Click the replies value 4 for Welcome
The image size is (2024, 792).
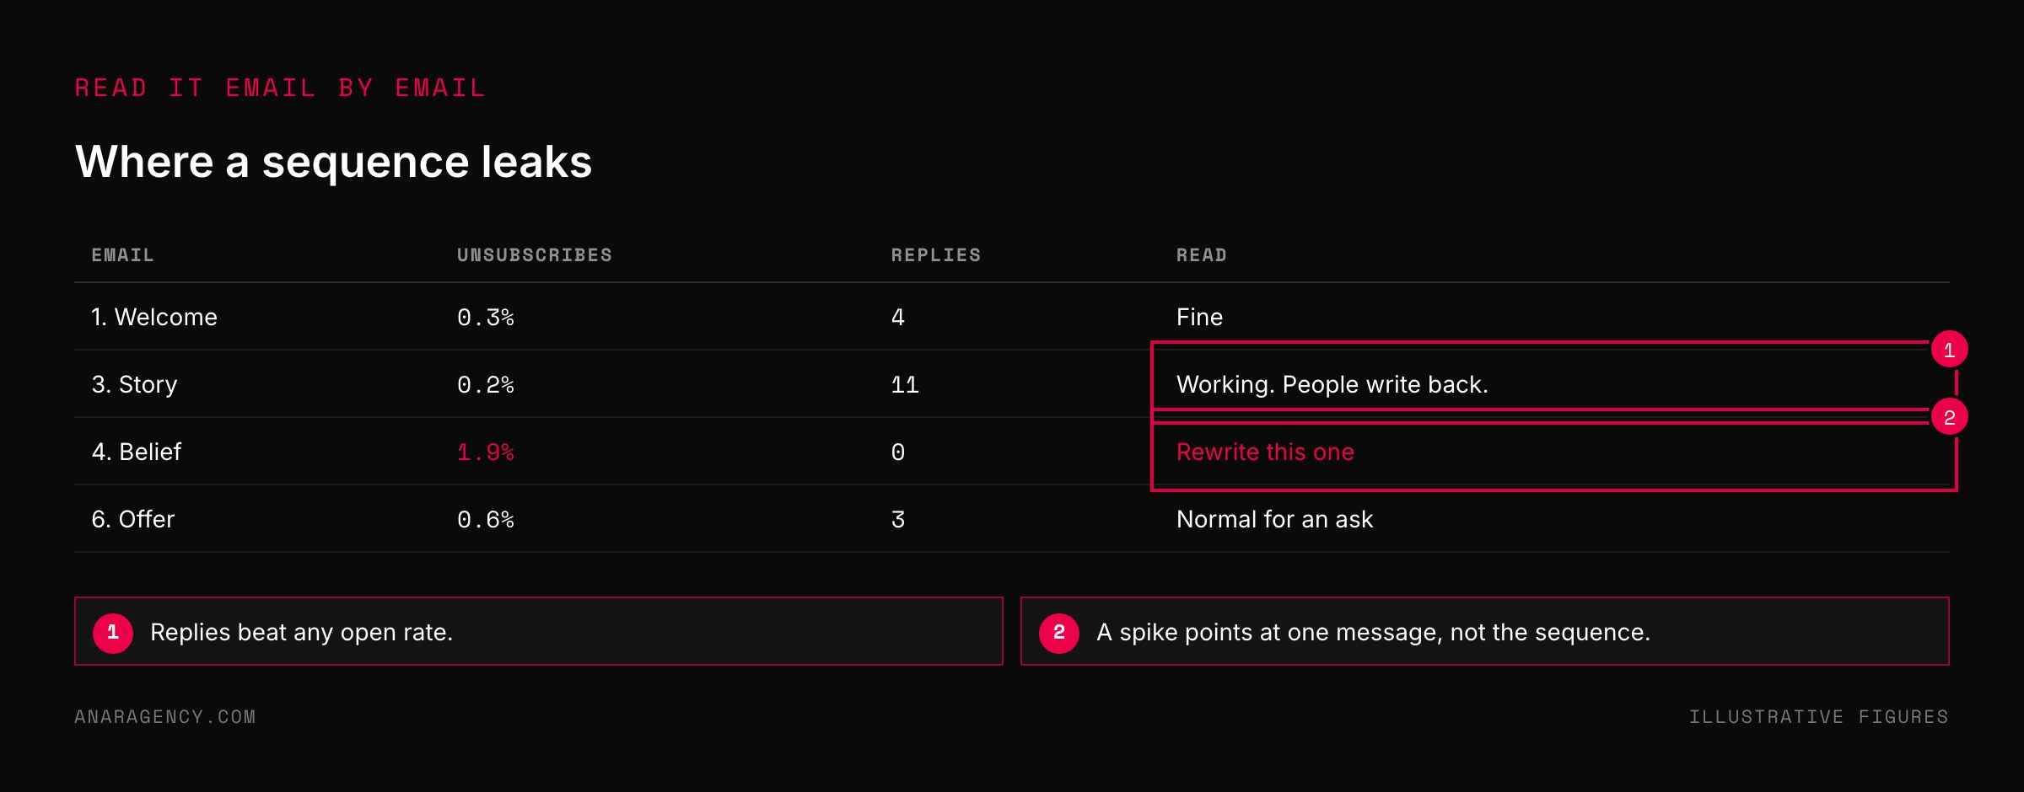pyautogui.click(x=897, y=318)
